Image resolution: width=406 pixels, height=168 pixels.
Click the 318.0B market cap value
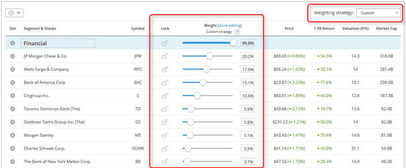coord(387,56)
